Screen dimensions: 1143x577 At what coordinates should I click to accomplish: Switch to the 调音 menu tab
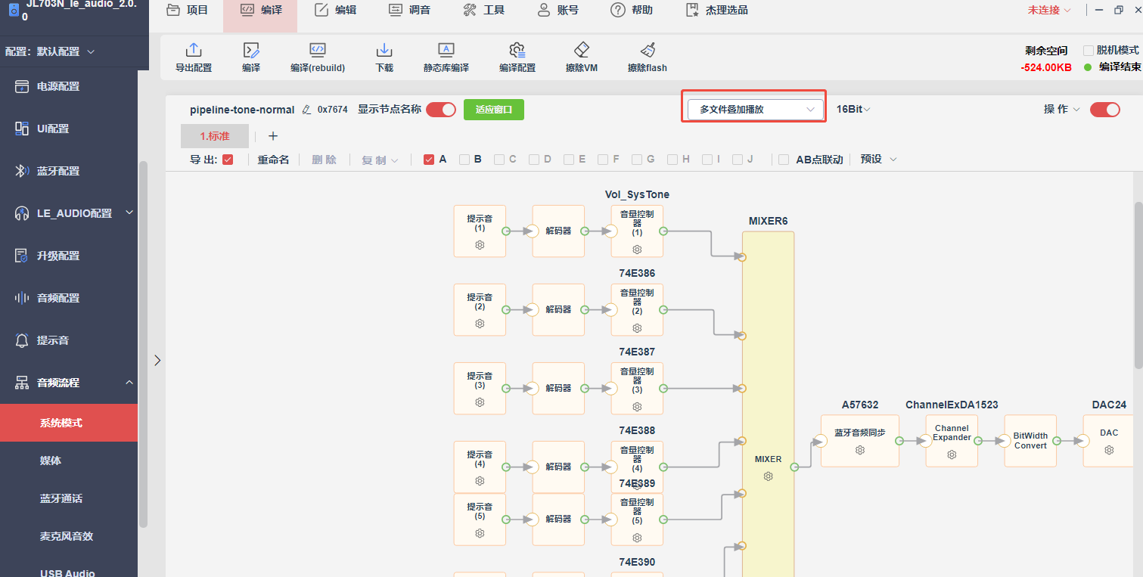tap(409, 11)
